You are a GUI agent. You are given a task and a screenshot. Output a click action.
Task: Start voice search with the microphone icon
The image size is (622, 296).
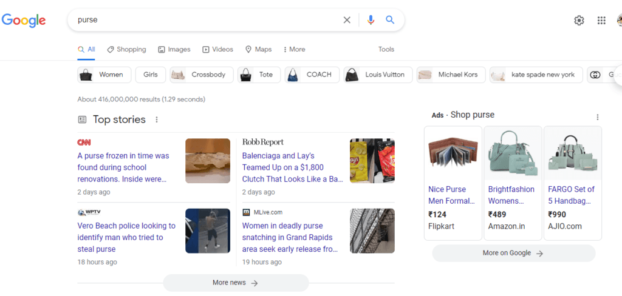[371, 20]
